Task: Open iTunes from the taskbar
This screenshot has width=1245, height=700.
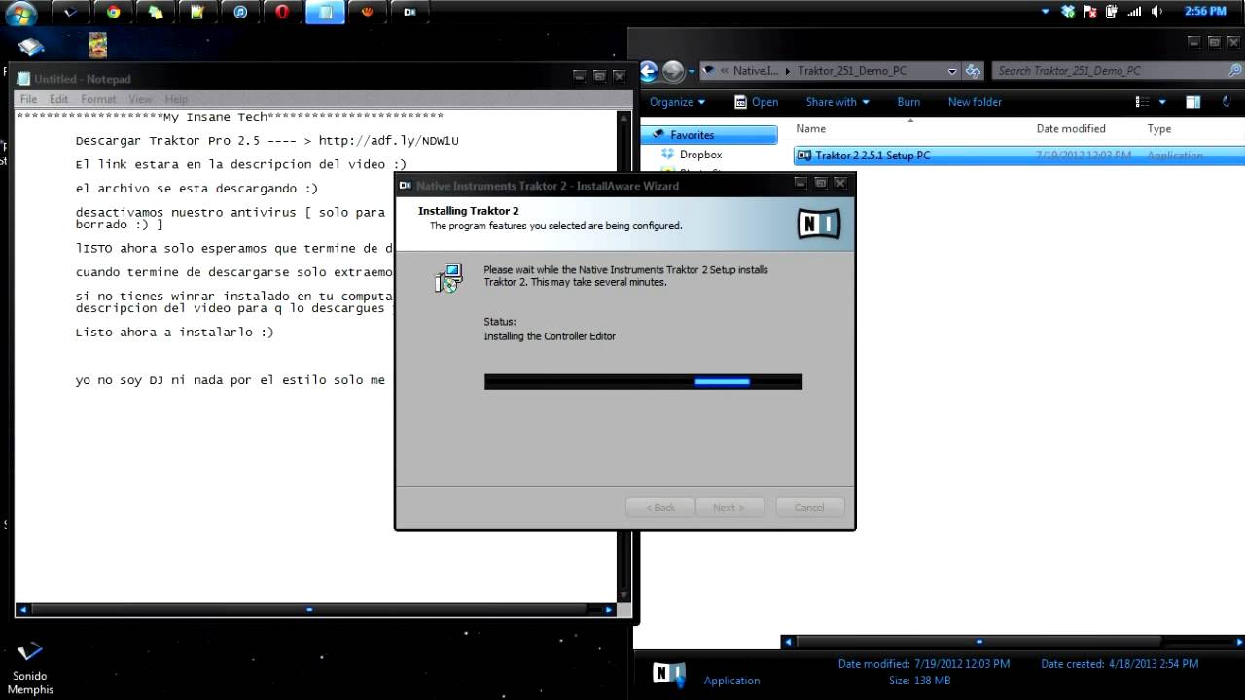Action: coord(240,13)
